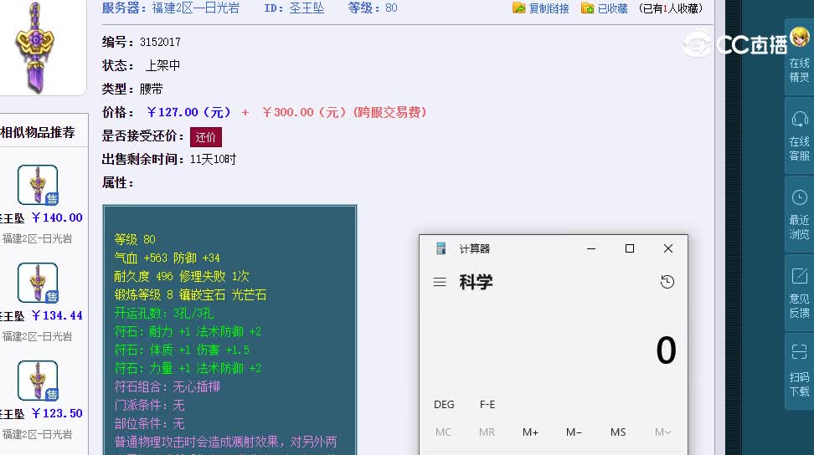Click the calculator display value 0
The image size is (814, 455).
(x=666, y=350)
